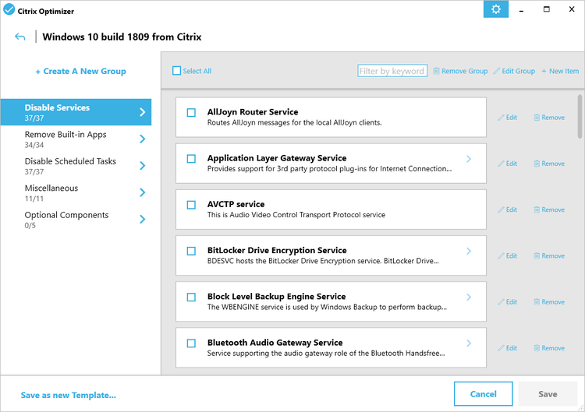Click Create A New Group link
The height and width of the screenshot is (412, 585).
pos(80,71)
